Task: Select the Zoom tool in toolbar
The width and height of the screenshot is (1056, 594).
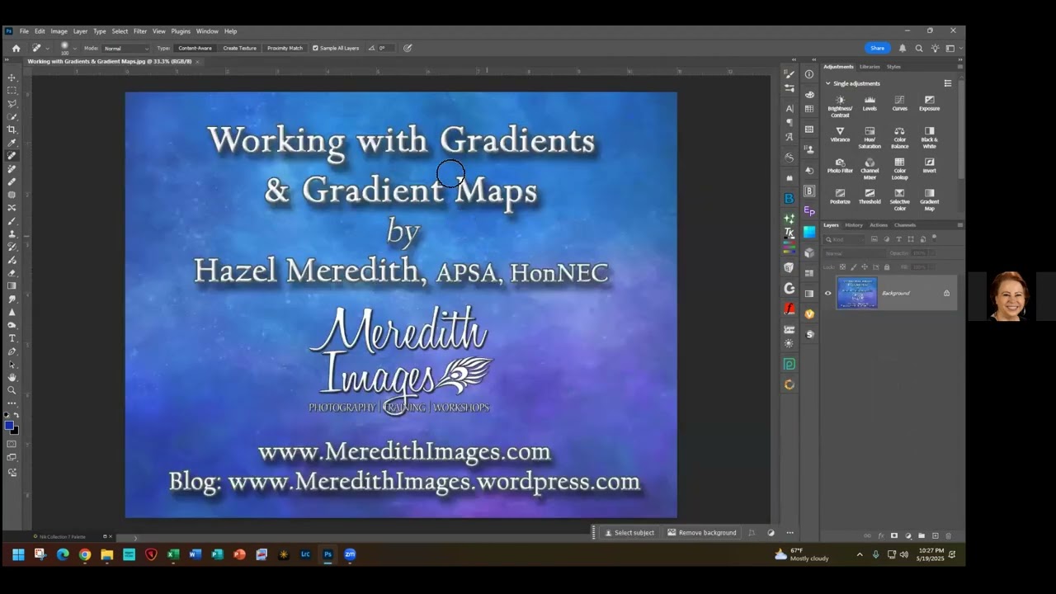Action: (x=12, y=390)
